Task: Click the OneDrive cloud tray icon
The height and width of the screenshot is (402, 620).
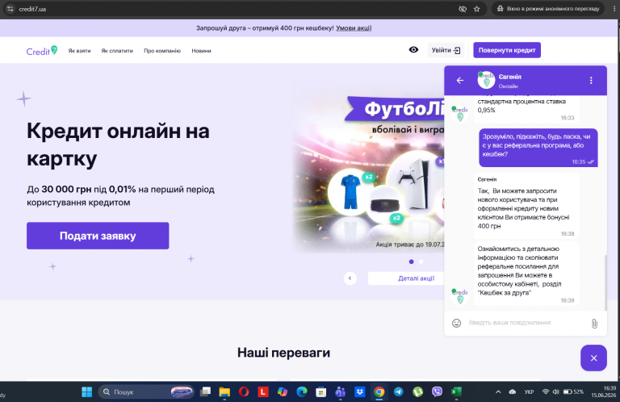Action: pos(513,392)
